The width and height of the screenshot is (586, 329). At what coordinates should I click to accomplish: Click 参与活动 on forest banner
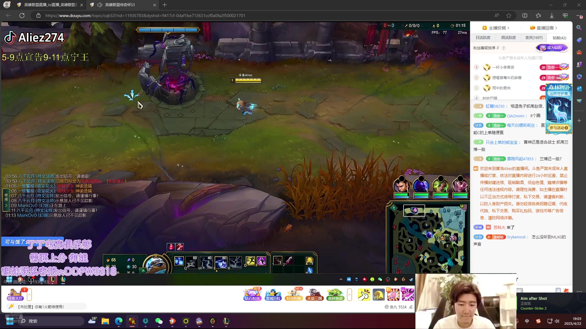coord(559,128)
